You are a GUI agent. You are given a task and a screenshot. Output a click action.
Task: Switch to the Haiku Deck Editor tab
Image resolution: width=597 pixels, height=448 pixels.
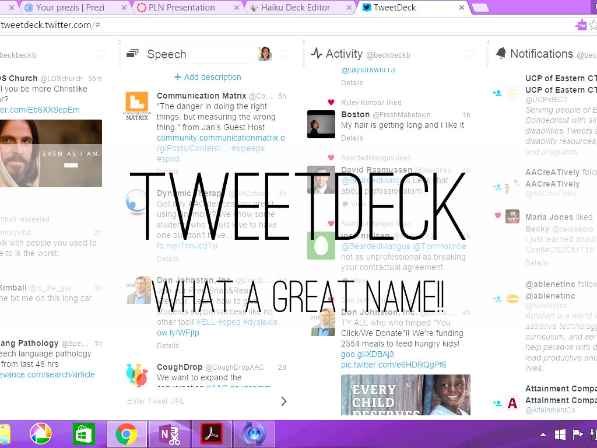point(295,8)
